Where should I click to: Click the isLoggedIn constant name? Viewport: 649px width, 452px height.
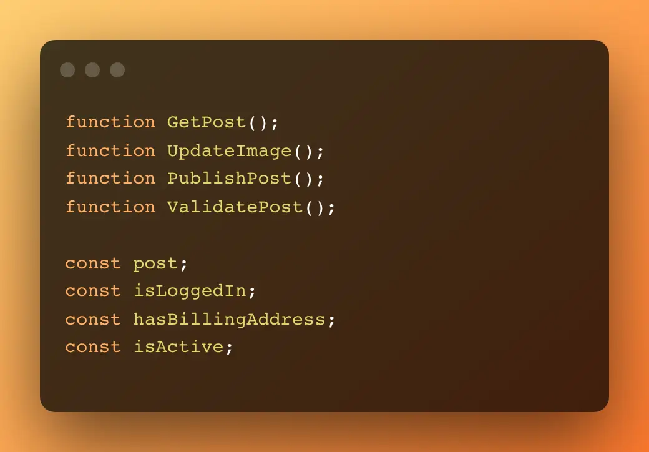coord(190,291)
